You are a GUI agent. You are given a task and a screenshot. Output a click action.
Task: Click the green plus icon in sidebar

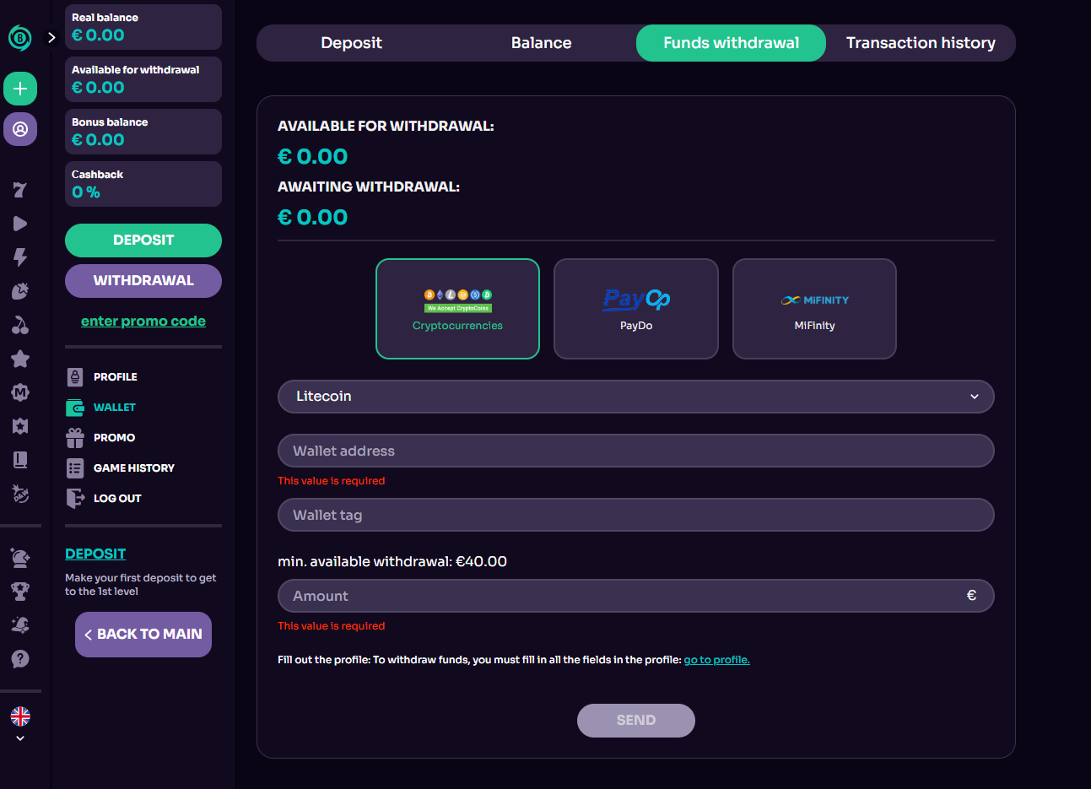[x=20, y=89]
